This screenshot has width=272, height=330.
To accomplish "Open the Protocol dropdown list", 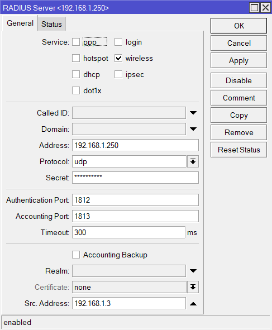I will point(193,161).
